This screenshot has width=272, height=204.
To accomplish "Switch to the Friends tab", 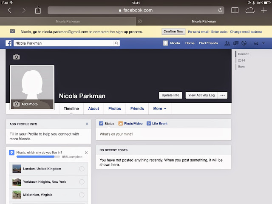I will pyautogui.click(x=137, y=109).
